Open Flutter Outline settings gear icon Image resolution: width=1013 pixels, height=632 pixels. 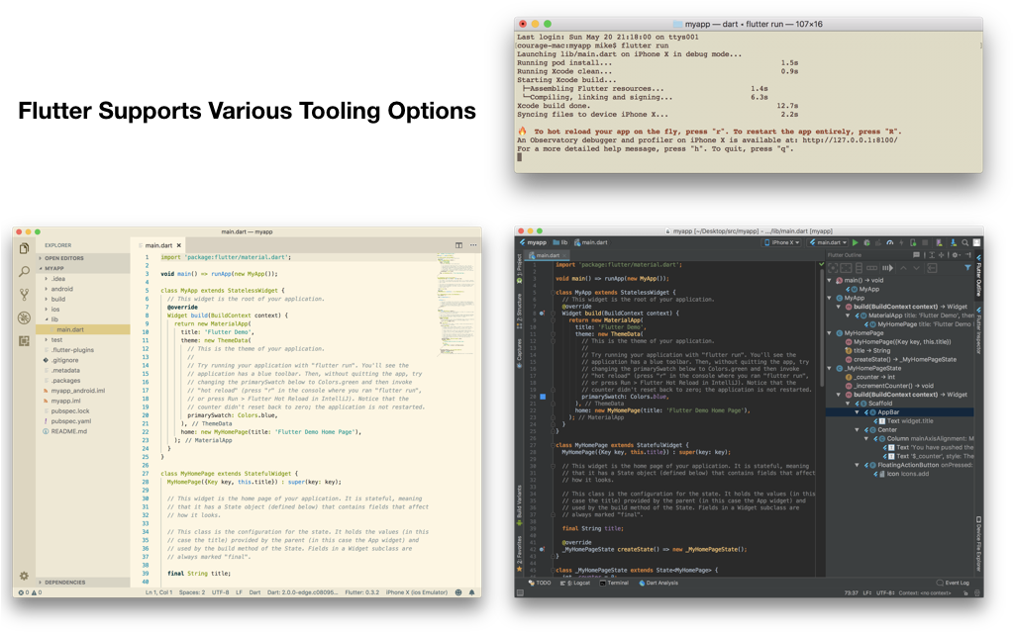click(x=955, y=256)
